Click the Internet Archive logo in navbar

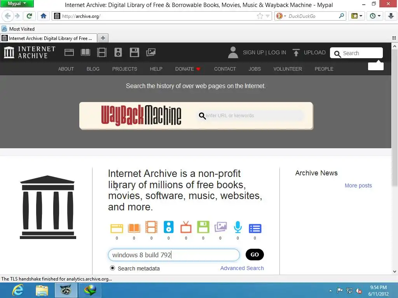pyautogui.click(x=30, y=52)
